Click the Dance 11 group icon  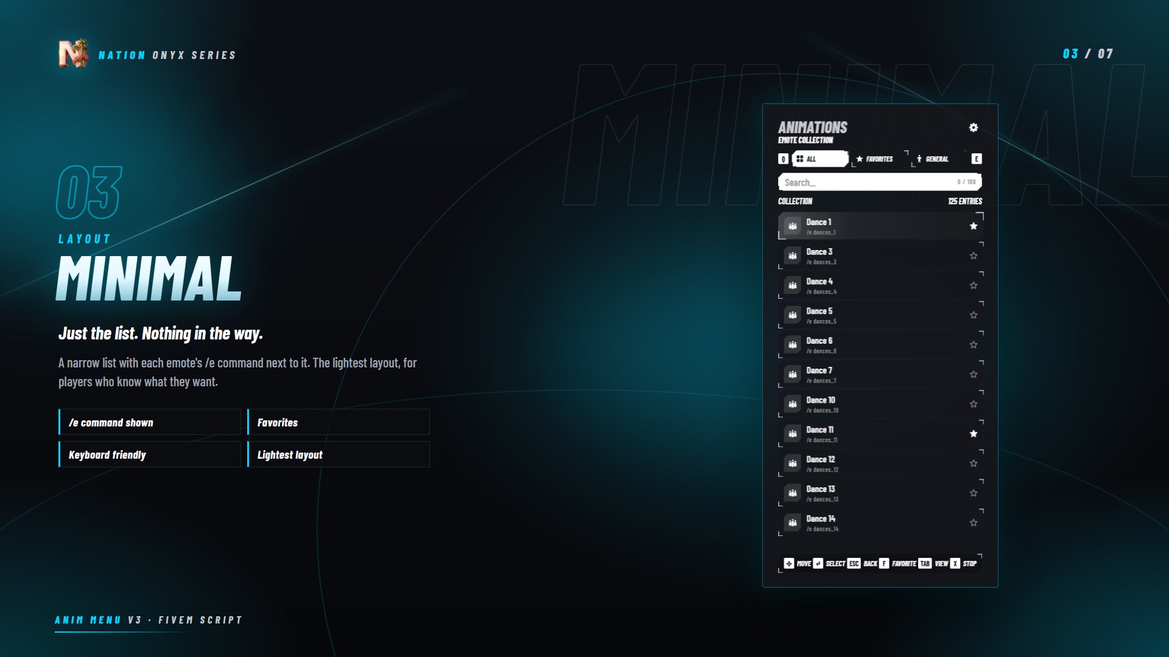tap(793, 434)
